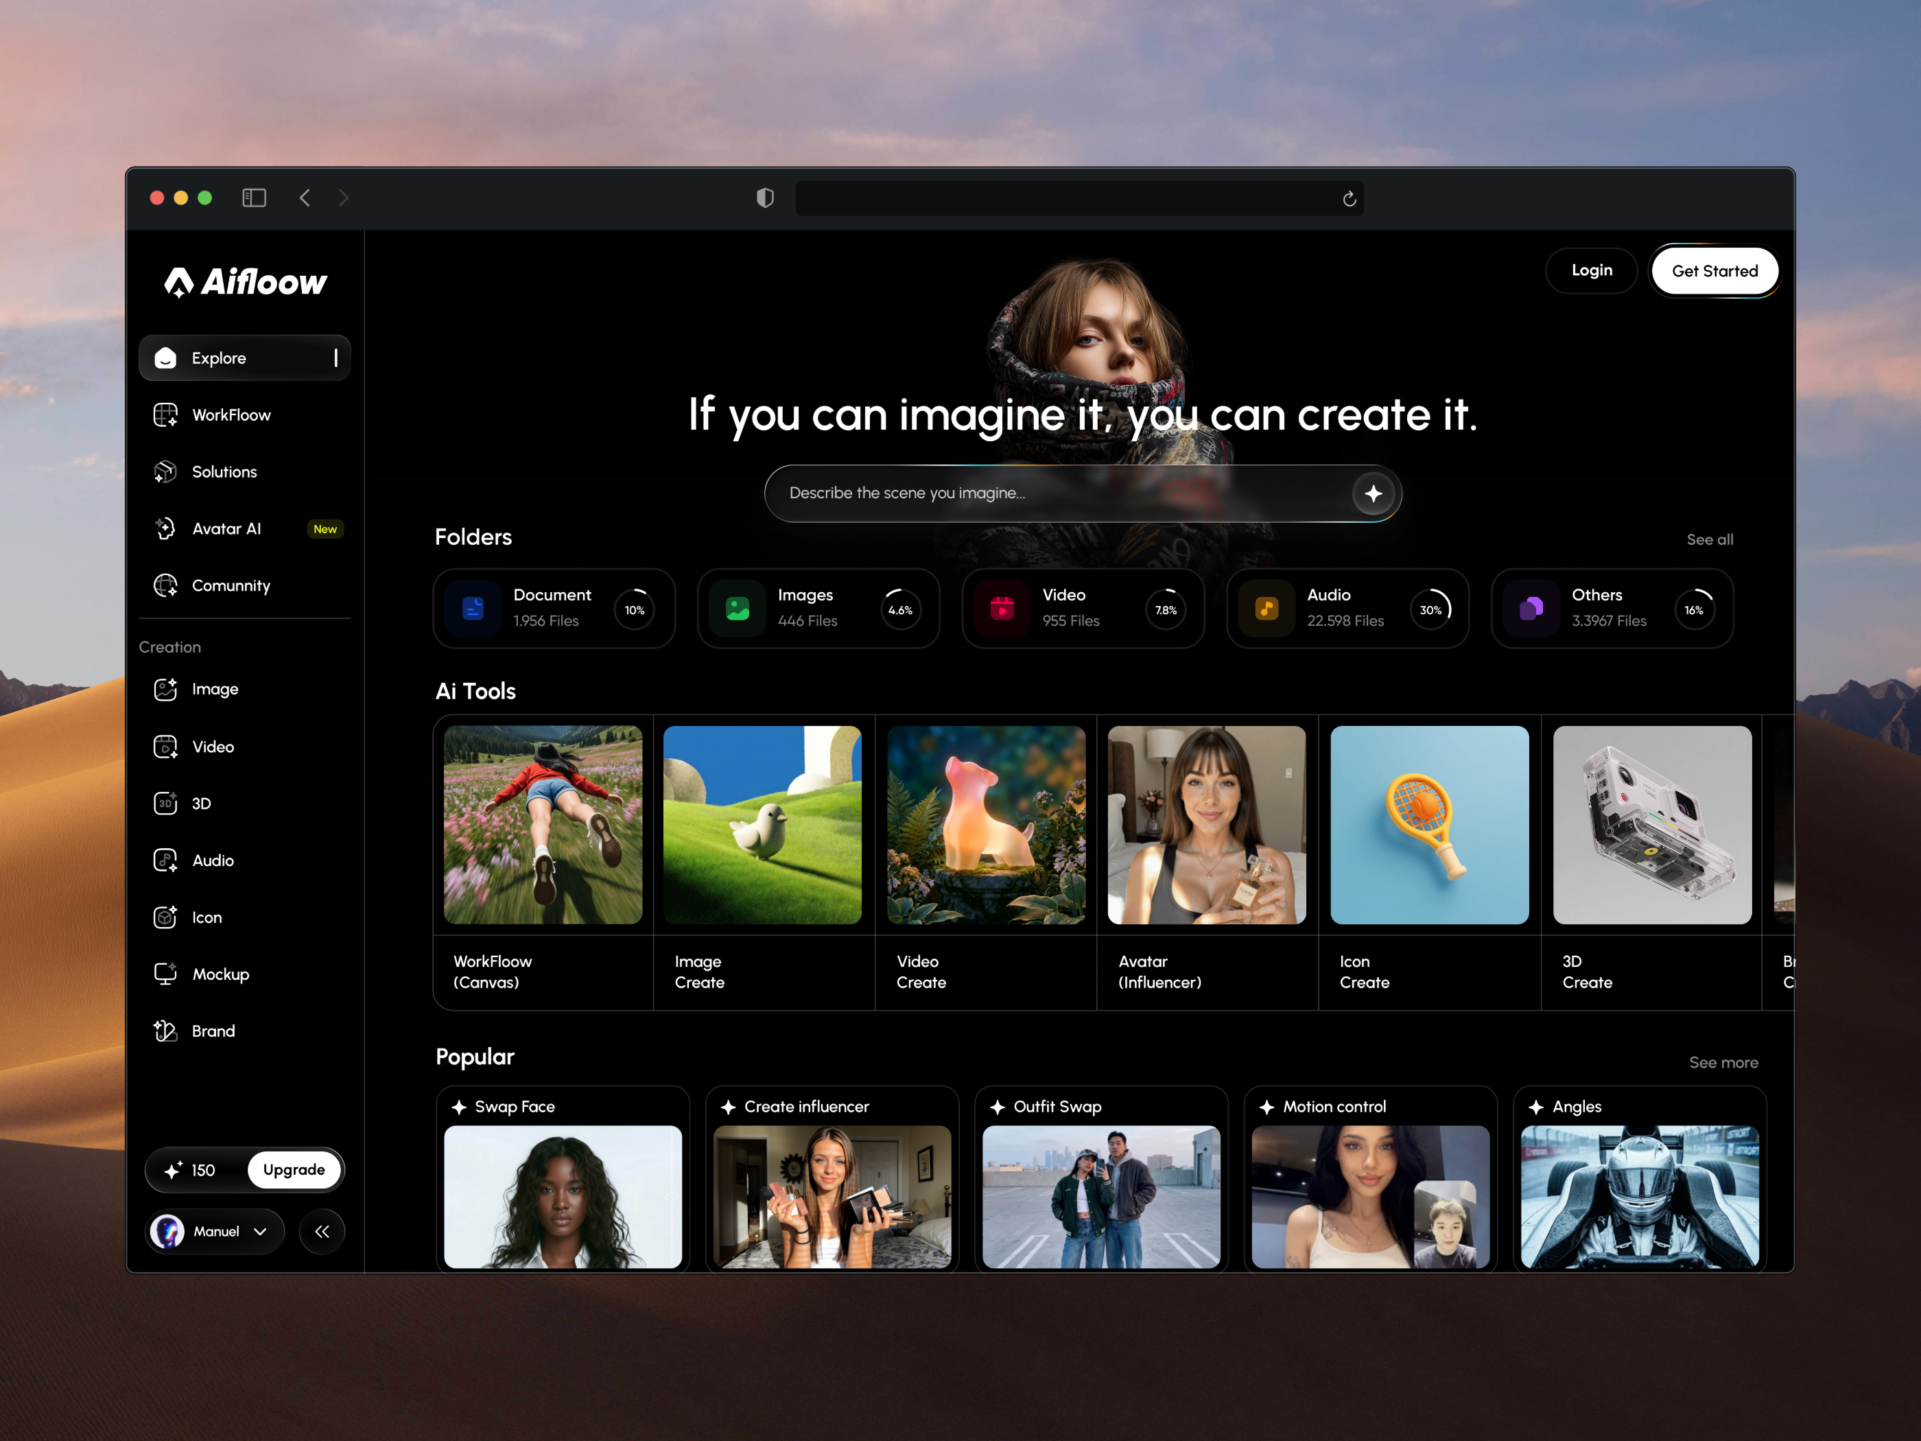Click the Mockup icon in sidebar
Viewport: 1921px width, 1441px height.
(165, 974)
